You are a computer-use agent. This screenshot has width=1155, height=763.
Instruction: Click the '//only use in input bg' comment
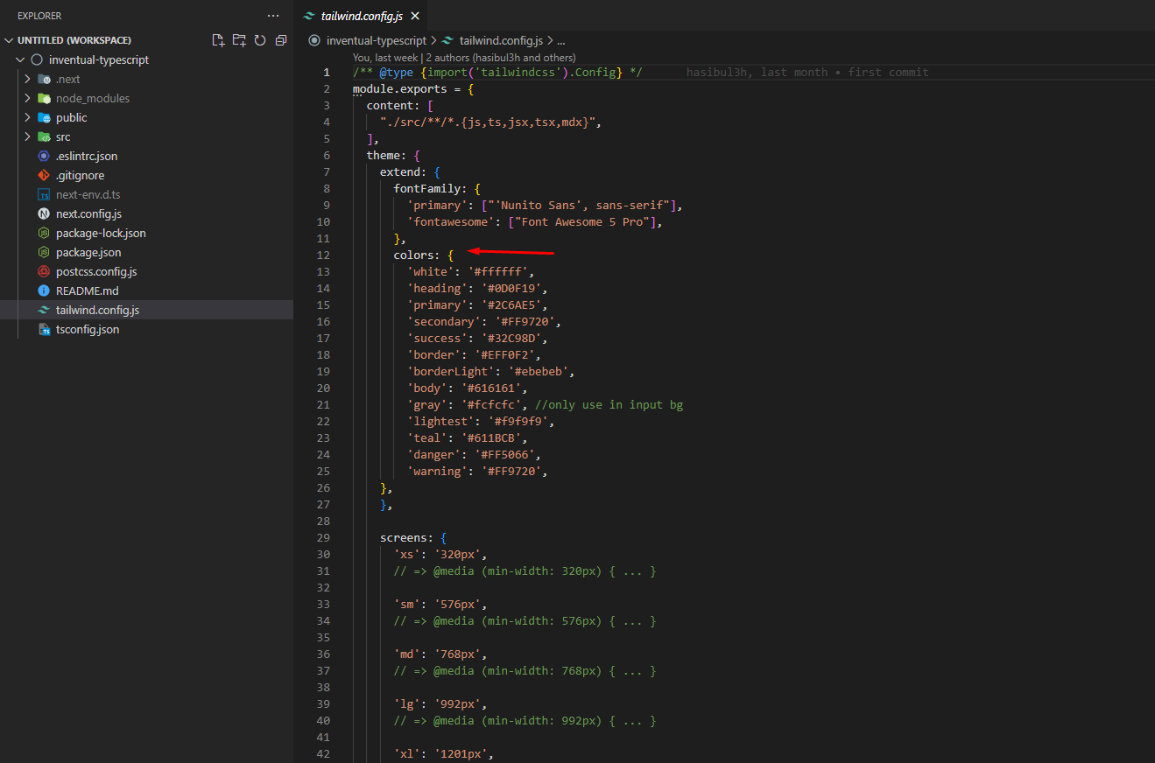click(x=609, y=404)
